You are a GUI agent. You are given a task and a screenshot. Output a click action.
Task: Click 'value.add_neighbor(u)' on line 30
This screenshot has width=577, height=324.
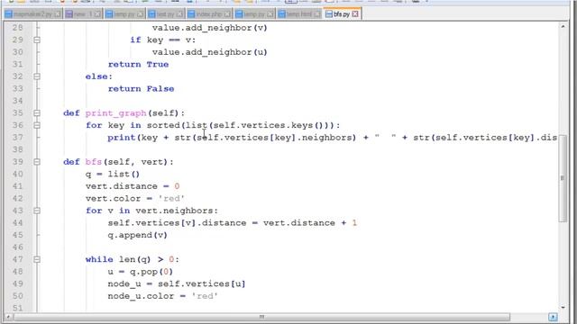click(210, 52)
